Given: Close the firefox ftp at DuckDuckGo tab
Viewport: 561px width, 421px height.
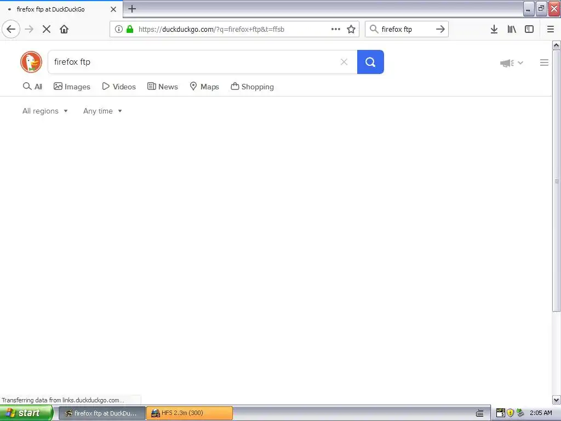Looking at the screenshot, I should tap(113, 9).
